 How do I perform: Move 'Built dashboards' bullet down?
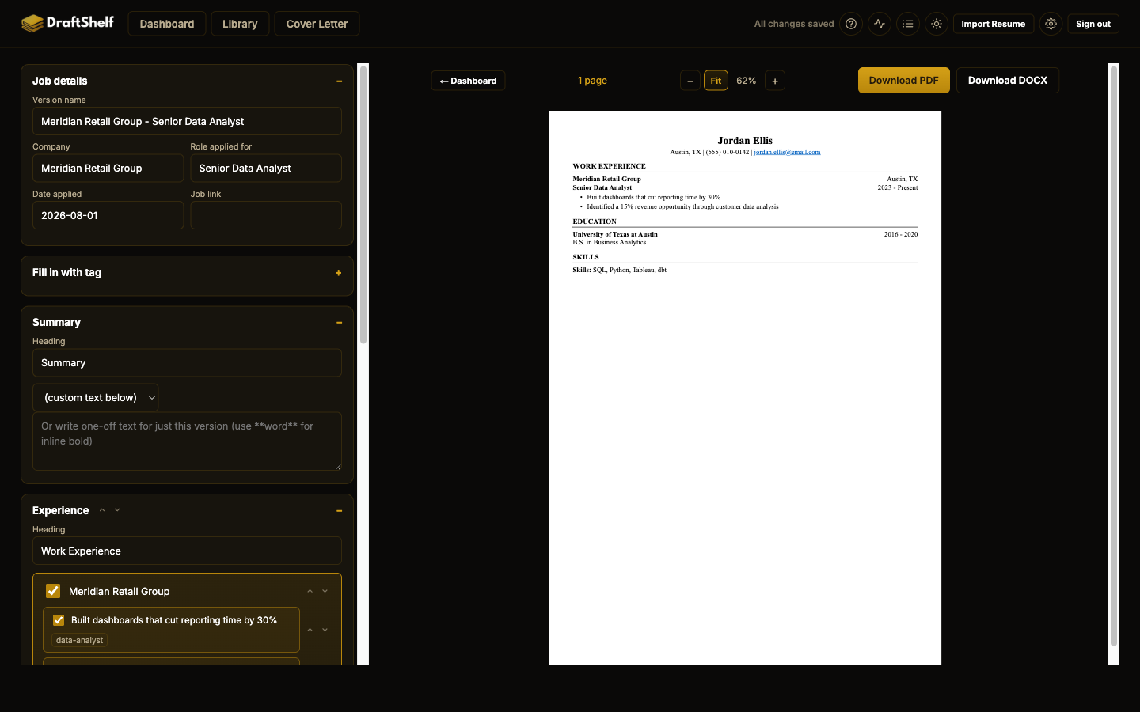[x=325, y=630]
